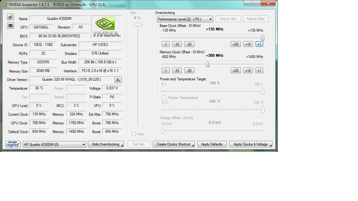Click the Set Fan button
358x201 pixels.
tap(139, 144)
